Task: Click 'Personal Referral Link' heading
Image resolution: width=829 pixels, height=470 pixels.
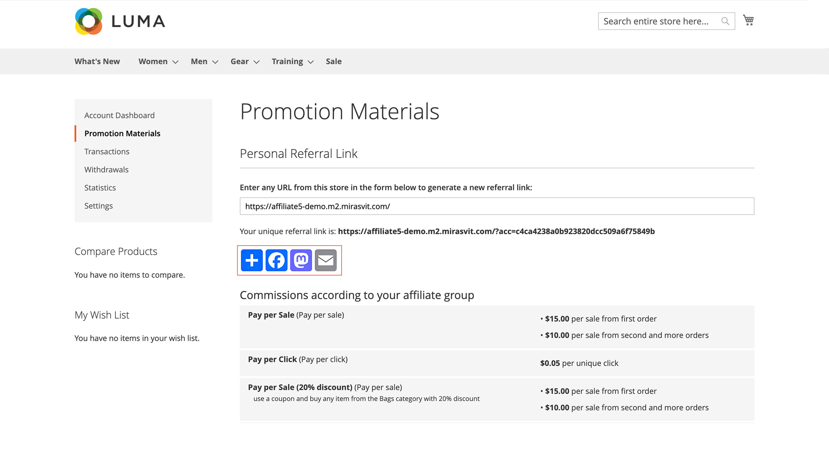Action: (299, 154)
